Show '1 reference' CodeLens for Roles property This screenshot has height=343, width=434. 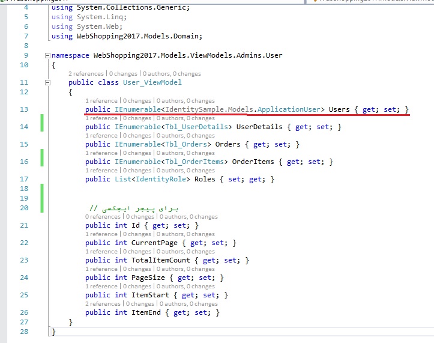[101, 171]
